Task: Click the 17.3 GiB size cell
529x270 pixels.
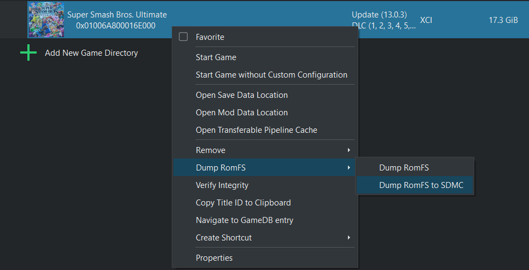Action: click(x=503, y=20)
